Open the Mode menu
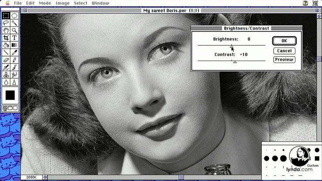The height and width of the screenshot is (181, 322). [45, 3]
